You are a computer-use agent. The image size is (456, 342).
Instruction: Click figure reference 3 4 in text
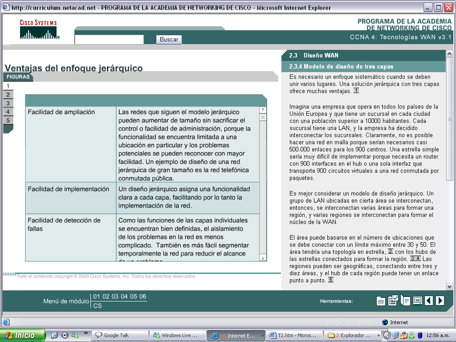click(415, 258)
